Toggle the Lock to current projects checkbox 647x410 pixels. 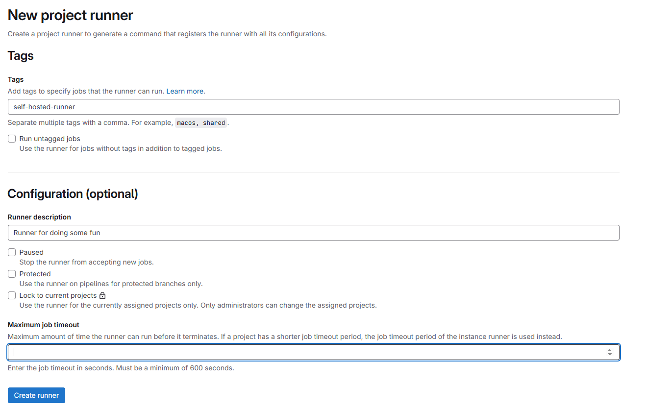click(x=12, y=295)
